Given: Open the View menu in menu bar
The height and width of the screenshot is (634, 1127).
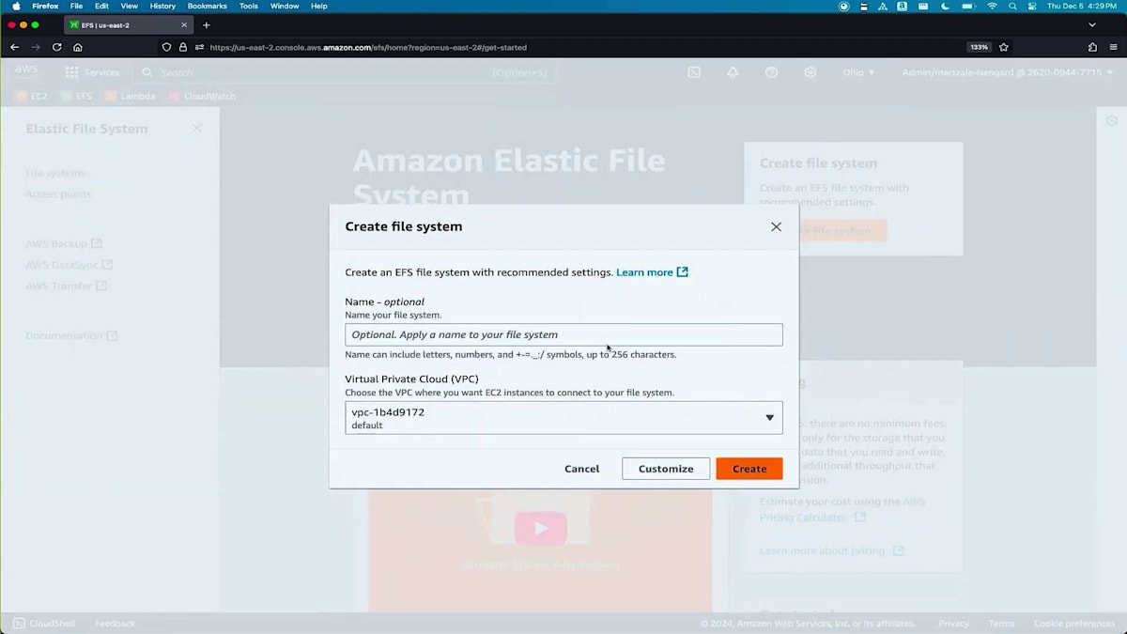Looking at the screenshot, I should point(129,6).
